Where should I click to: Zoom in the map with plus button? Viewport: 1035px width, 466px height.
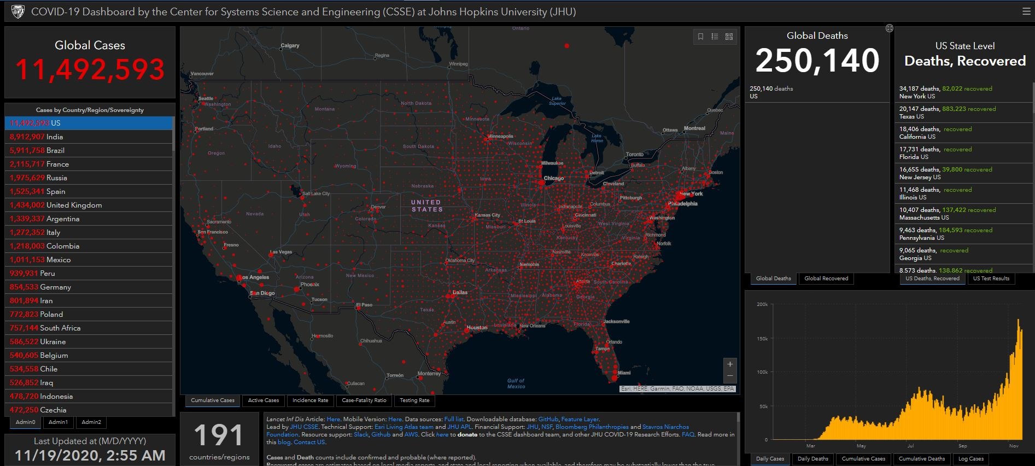(730, 364)
